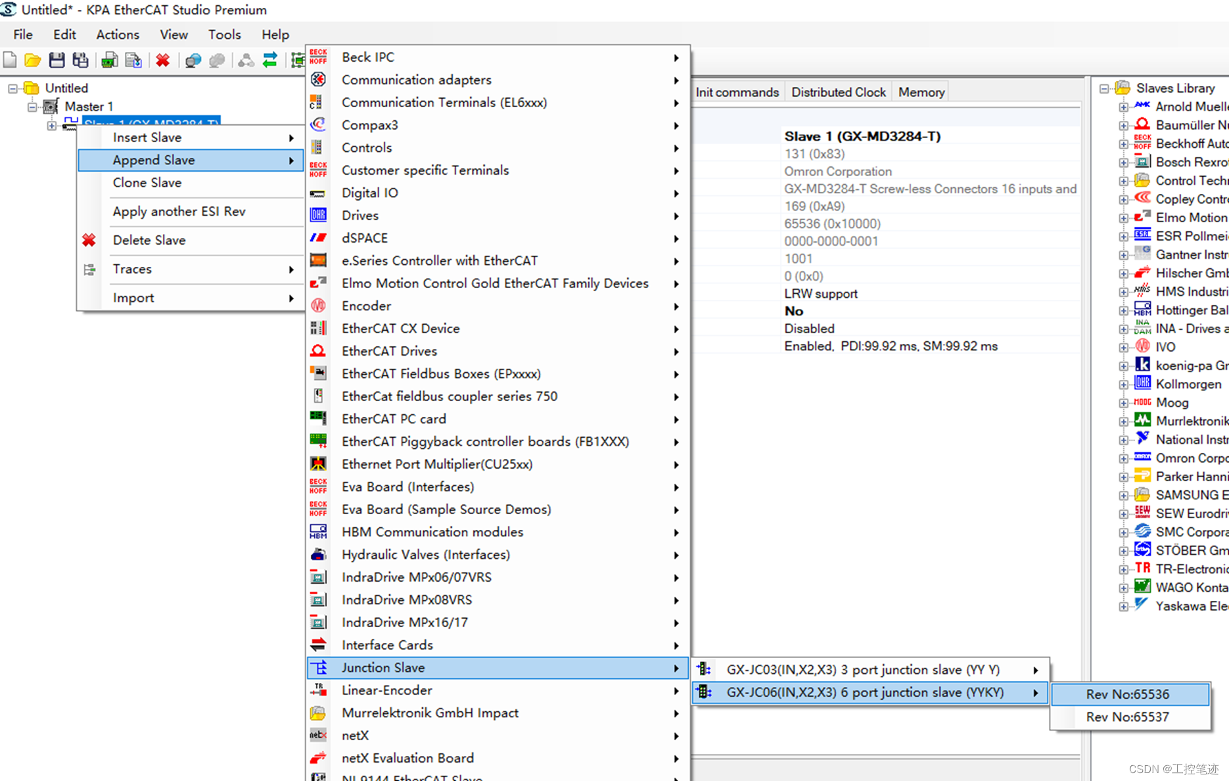This screenshot has height=781, width=1229.
Task: Select SMC Corporation in Slaves Library
Action: tap(1191, 532)
